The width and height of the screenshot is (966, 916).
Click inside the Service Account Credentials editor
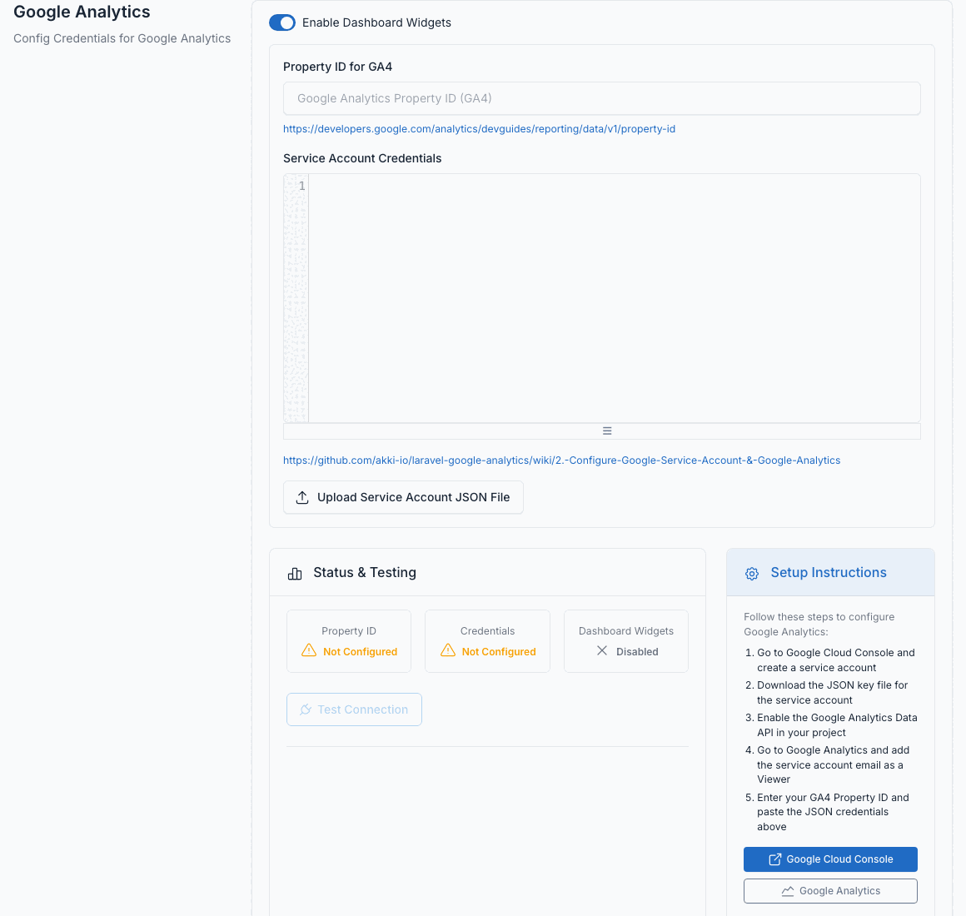click(x=614, y=298)
